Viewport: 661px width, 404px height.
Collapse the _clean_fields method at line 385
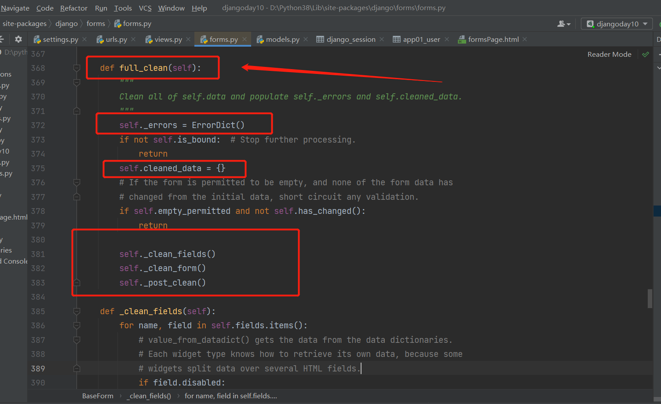click(77, 311)
